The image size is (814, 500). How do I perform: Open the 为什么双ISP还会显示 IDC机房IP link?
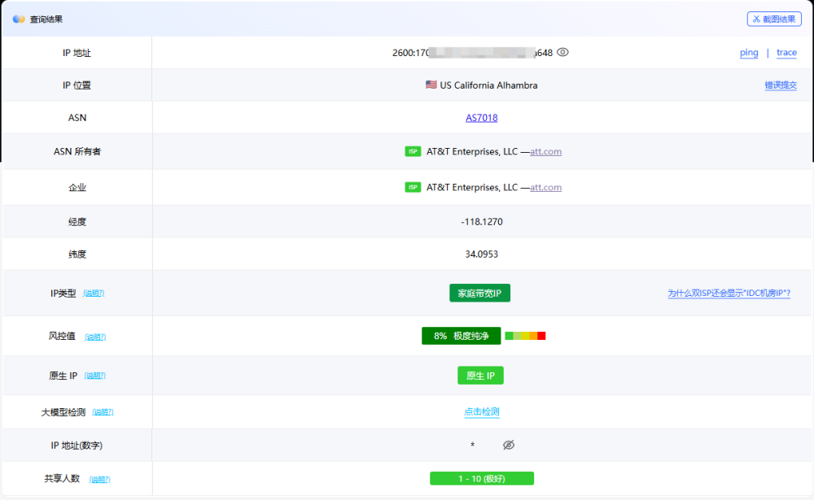pyautogui.click(x=729, y=293)
